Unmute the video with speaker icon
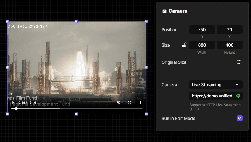Image resolution: width=251 pixels, height=142 pixels. [118, 103]
